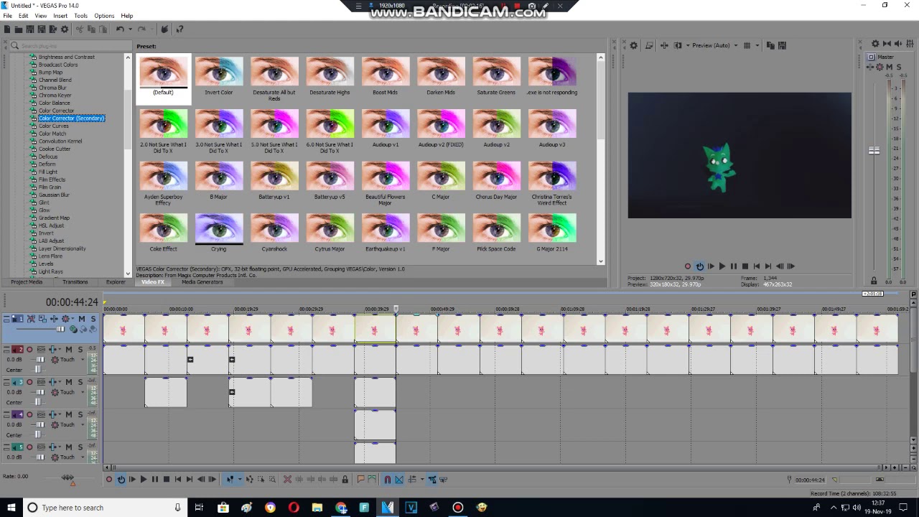Switch to the Transitions tab
919x517 pixels.
pyautogui.click(x=75, y=282)
